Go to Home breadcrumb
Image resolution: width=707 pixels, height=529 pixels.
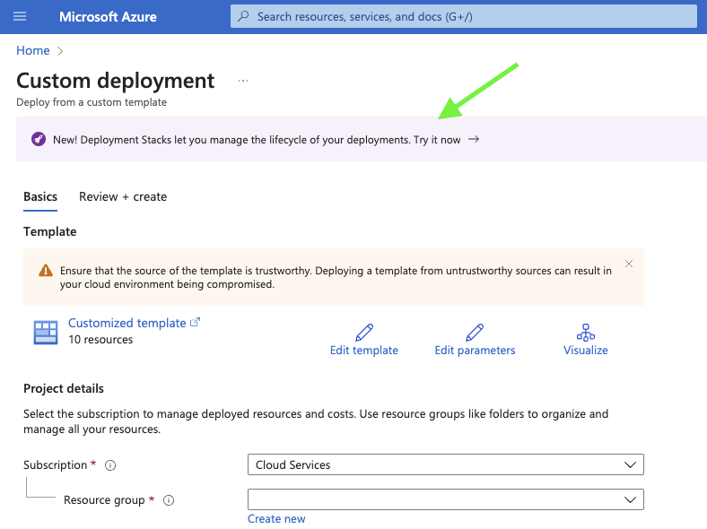33,50
